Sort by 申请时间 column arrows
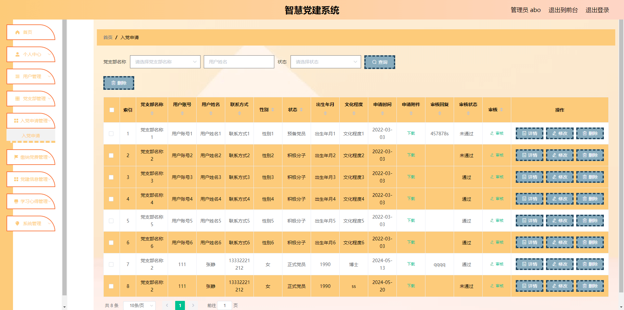624x310 pixels. click(382, 113)
